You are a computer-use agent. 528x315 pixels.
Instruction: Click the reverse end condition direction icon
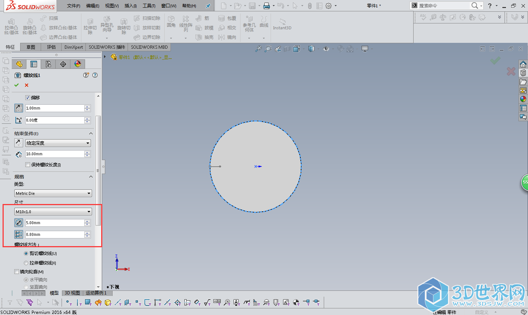click(19, 143)
